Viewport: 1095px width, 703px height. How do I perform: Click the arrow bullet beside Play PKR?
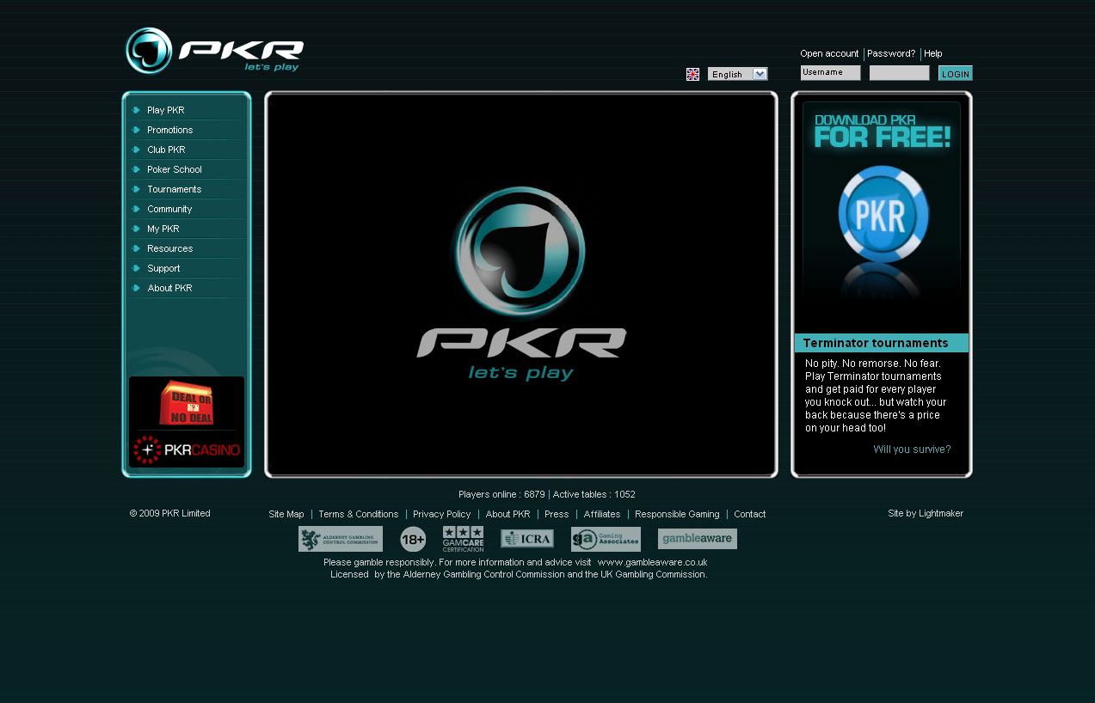point(136,110)
